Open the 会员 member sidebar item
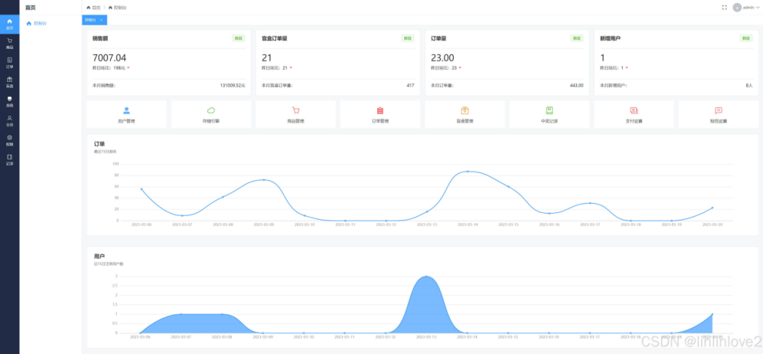The height and width of the screenshot is (354, 763). coord(9,120)
